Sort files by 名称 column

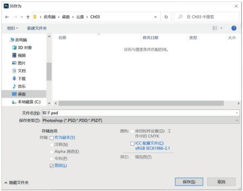coord(63,38)
